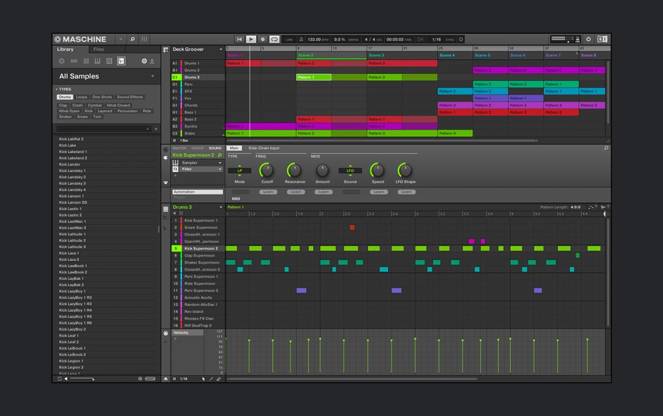The image size is (663, 416).
Task: Open the mixer view icon in header
Action: [144, 39]
